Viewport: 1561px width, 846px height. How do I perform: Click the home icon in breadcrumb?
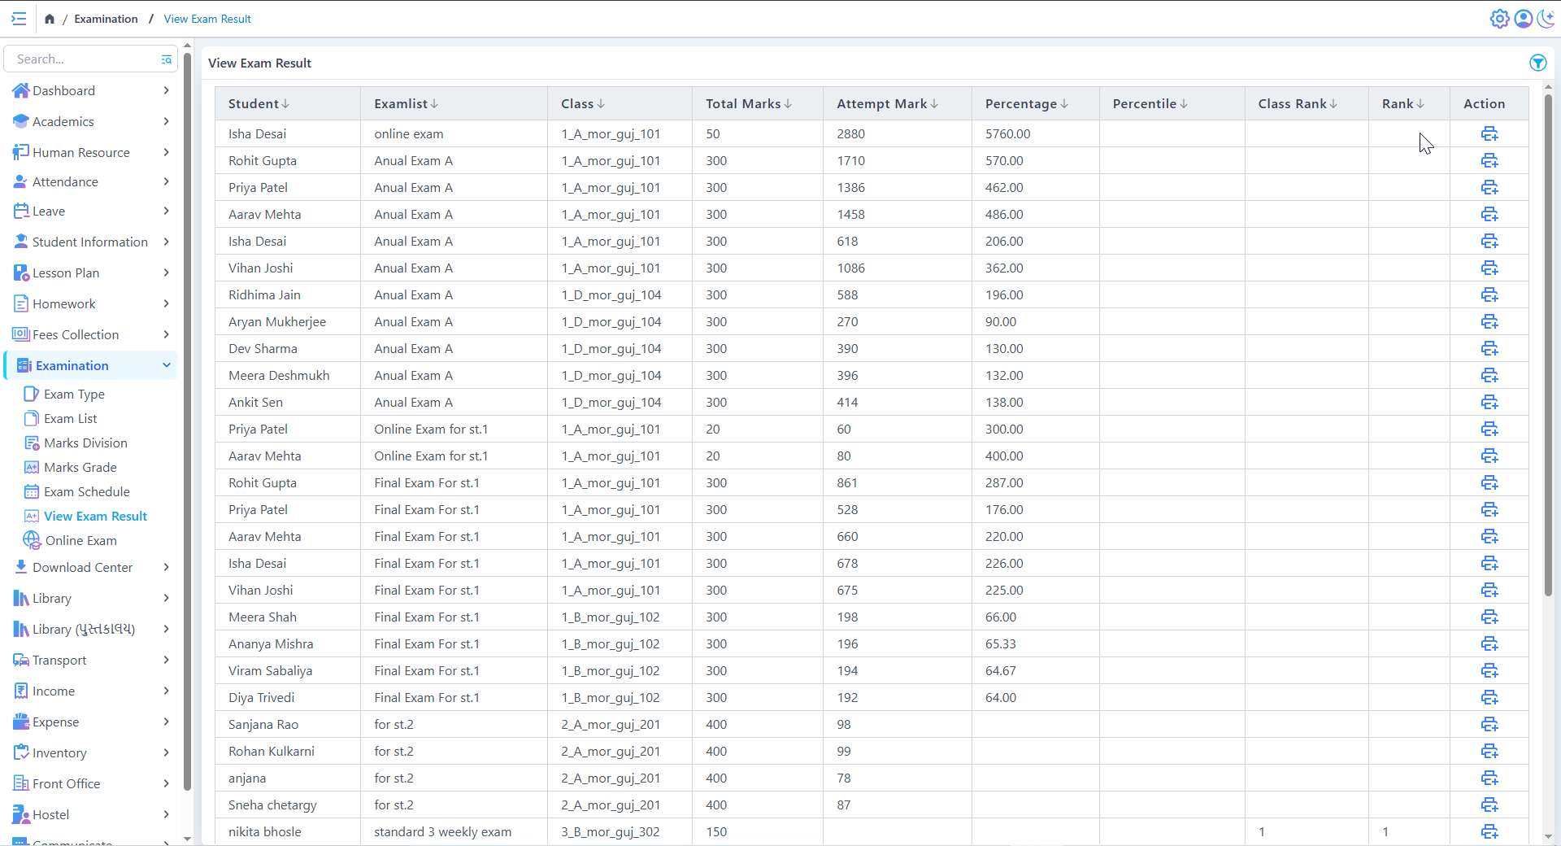[x=50, y=19]
